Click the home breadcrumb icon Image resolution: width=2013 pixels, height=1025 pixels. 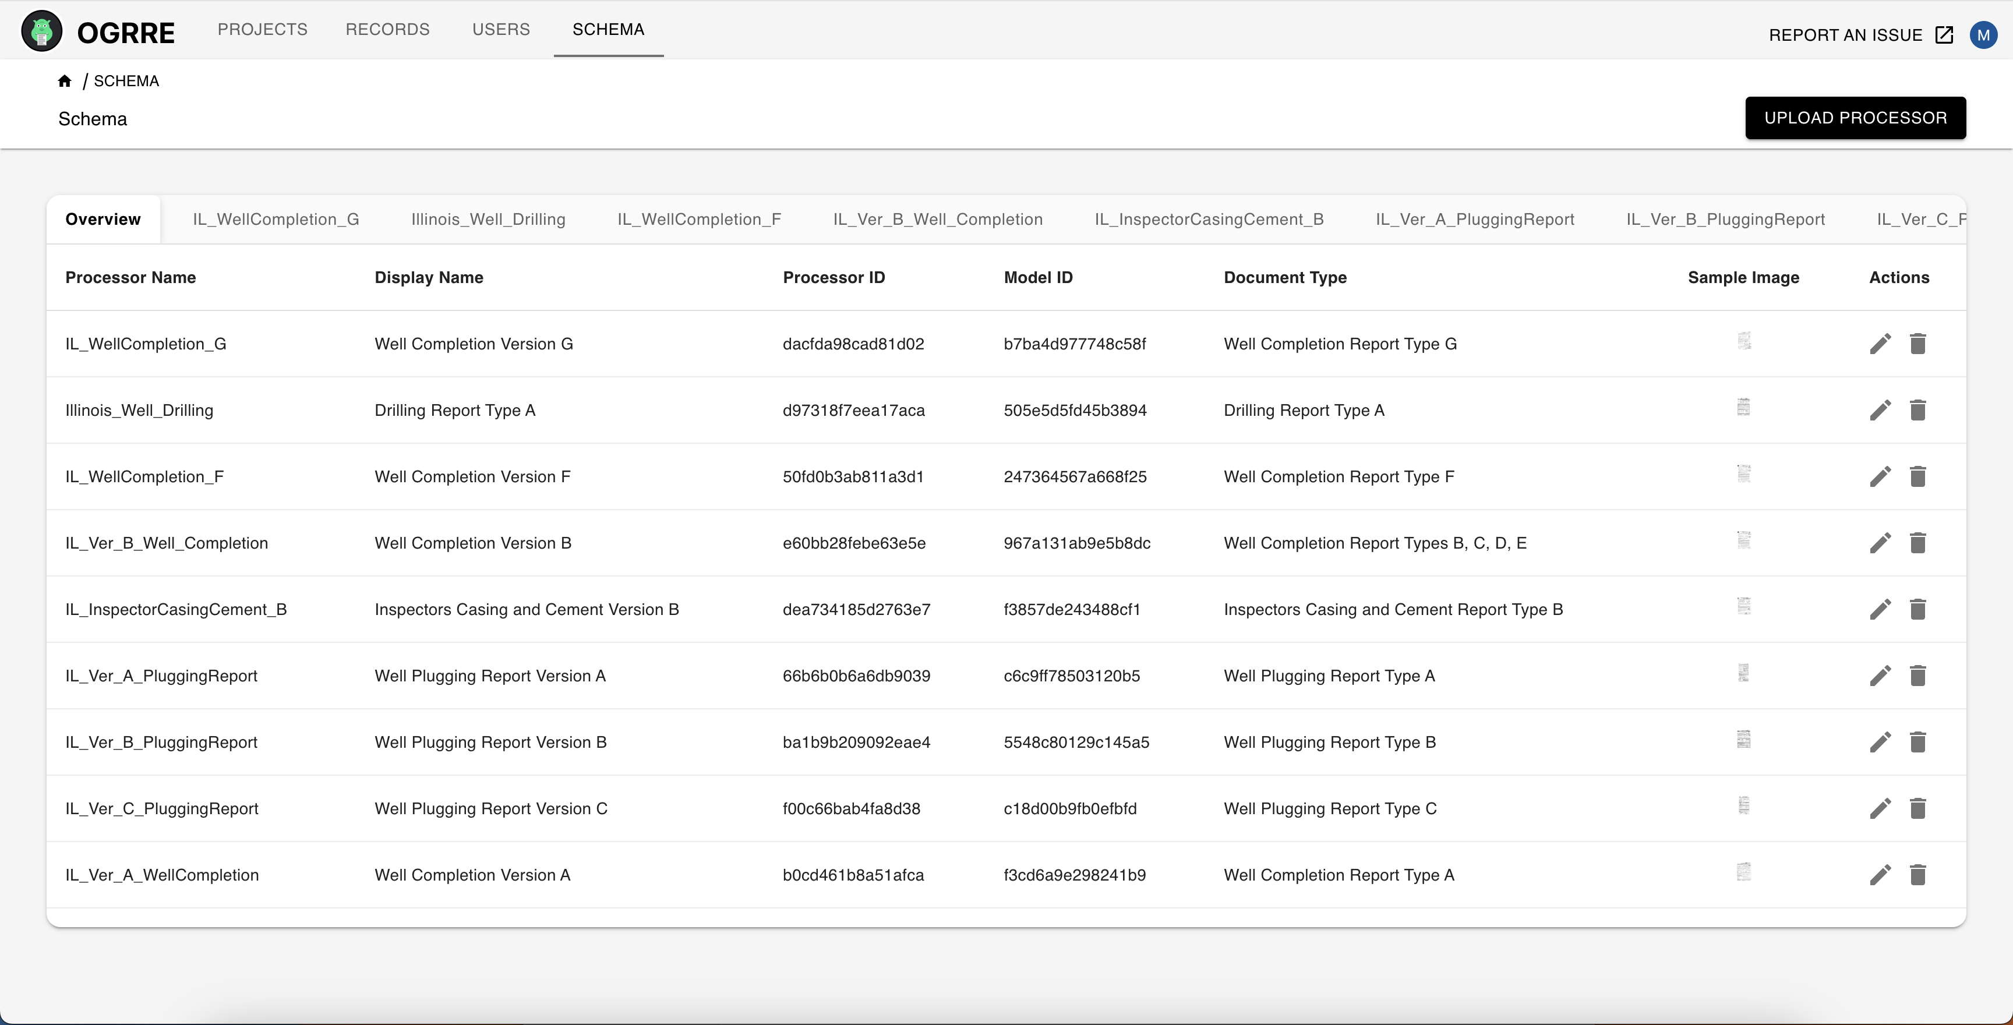pyautogui.click(x=65, y=82)
